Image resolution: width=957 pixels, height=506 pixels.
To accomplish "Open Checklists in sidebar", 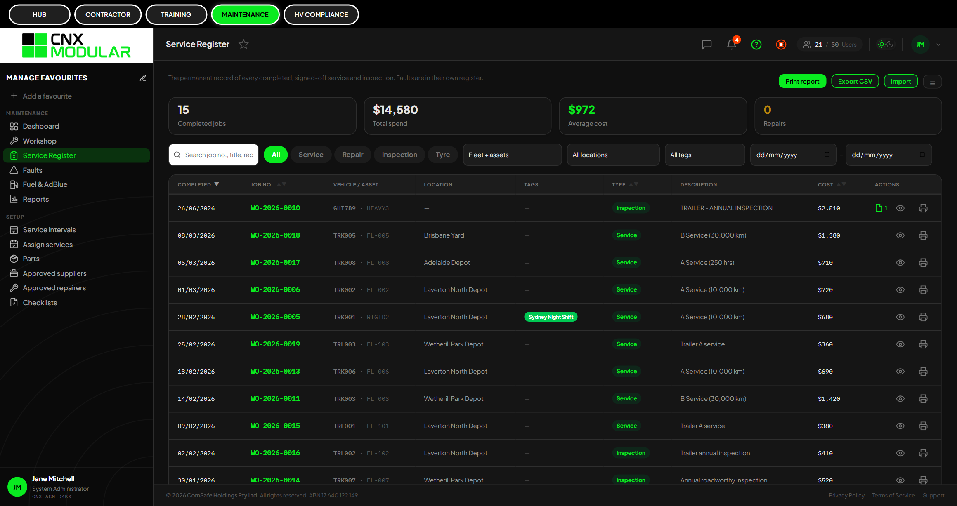I will 76,303.
